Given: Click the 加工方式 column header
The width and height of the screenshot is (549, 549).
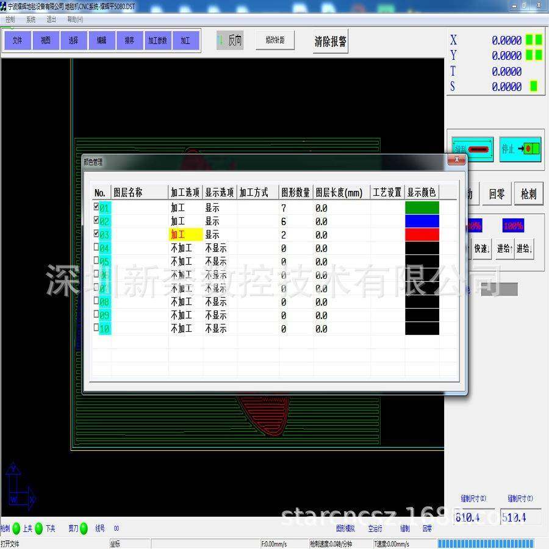Looking at the screenshot, I should [257, 192].
